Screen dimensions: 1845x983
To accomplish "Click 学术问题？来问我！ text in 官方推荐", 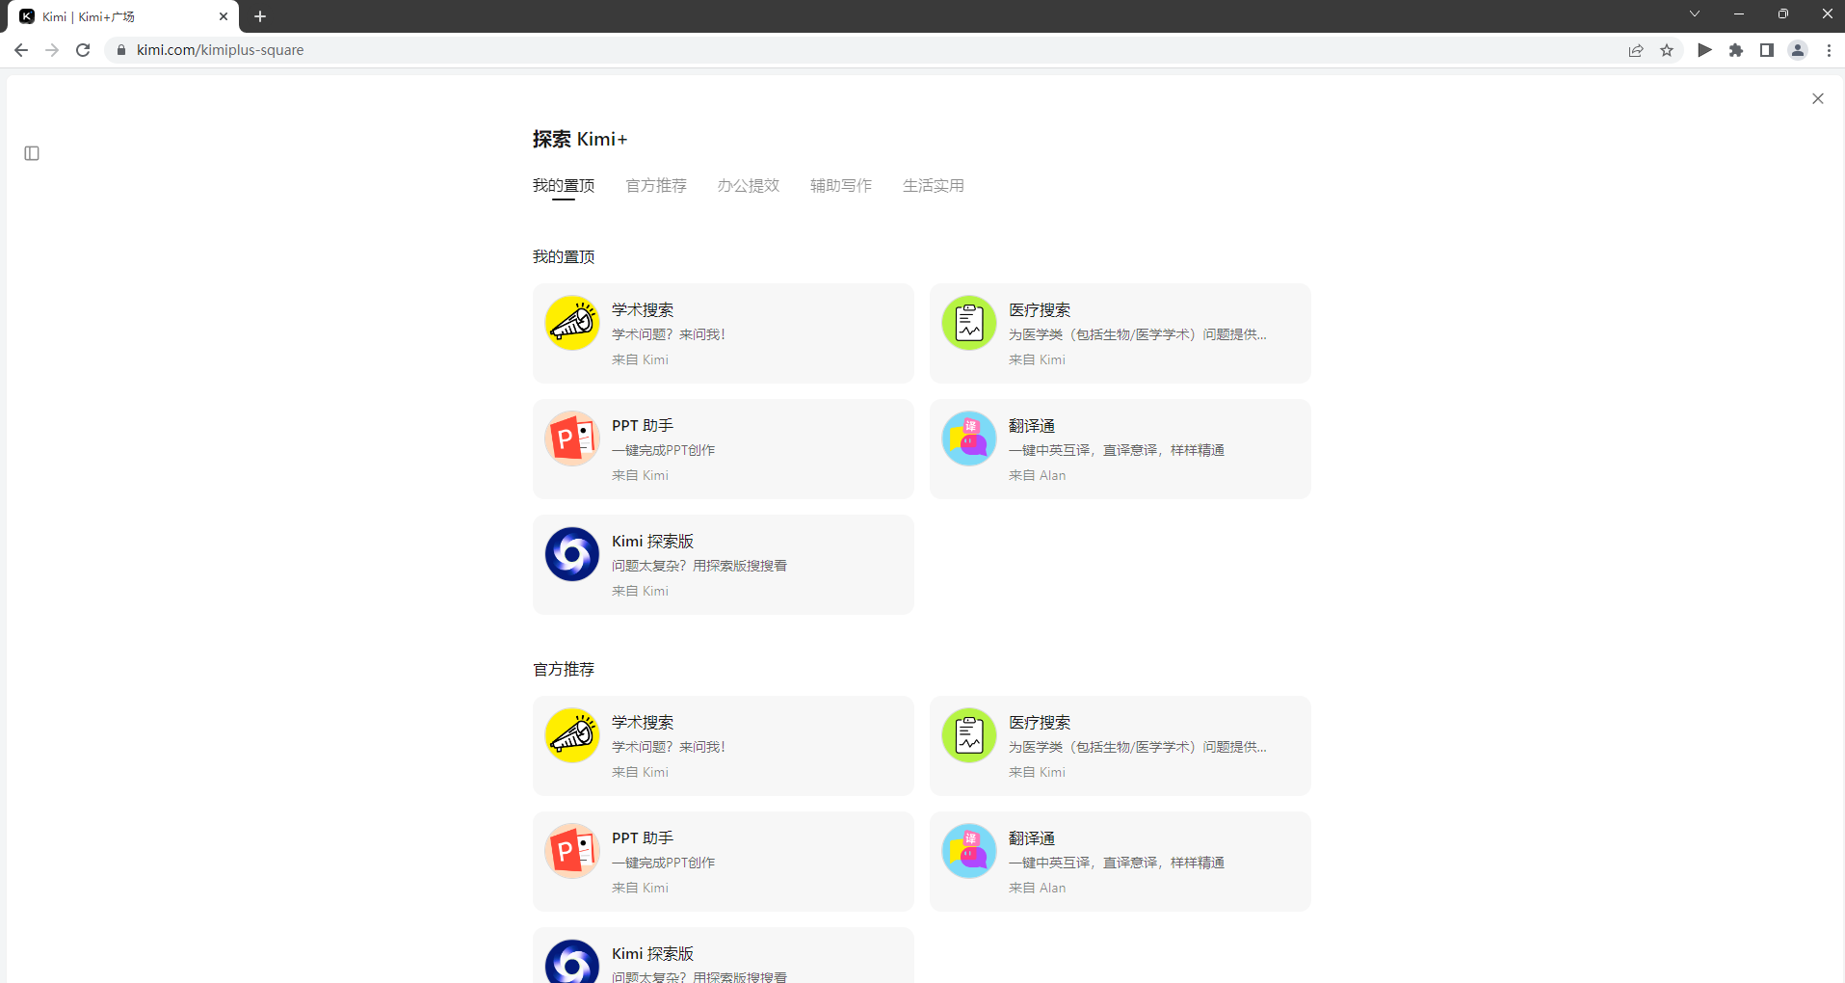I will pyautogui.click(x=669, y=747).
